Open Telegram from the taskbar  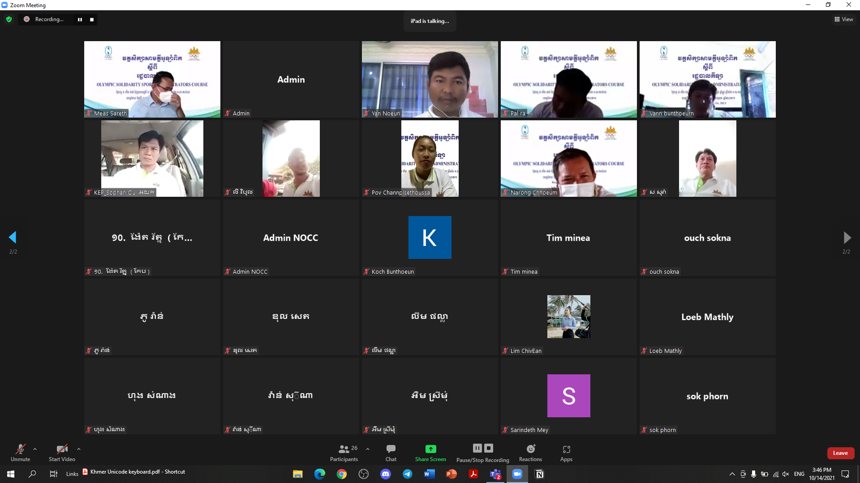[x=407, y=474]
